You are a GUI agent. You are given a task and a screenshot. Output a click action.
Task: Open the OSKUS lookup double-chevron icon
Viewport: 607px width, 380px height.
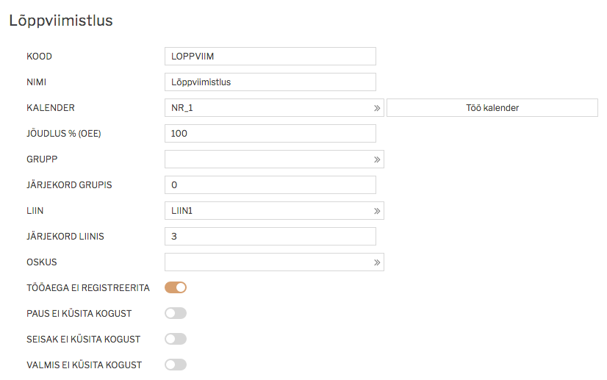click(x=377, y=262)
